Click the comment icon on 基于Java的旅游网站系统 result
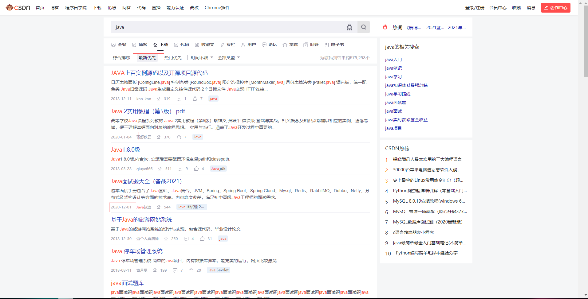Screen dimensions: 588x299 186,239
